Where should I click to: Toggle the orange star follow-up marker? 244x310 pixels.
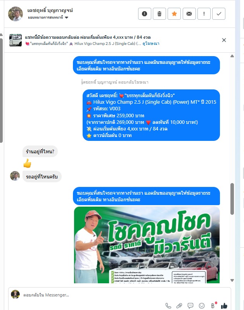(x=174, y=14)
